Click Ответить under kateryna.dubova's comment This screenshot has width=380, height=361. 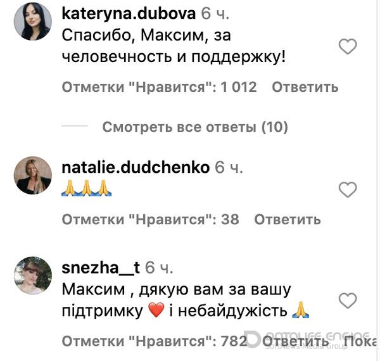tap(305, 87)
